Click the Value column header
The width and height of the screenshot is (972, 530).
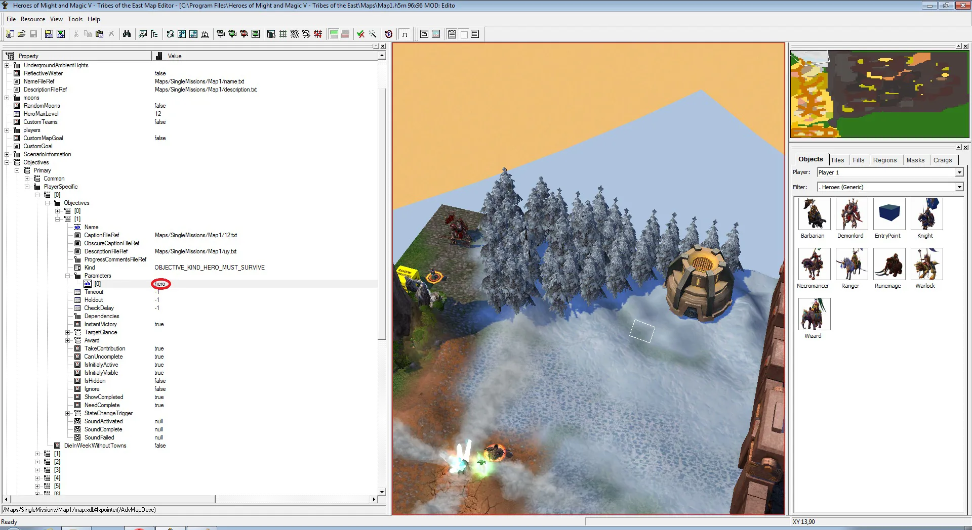click(x=265, y=56)
